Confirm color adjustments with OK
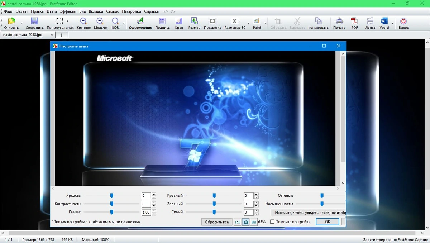This screenshot has height=243, width=430. (x=328, y=222)
